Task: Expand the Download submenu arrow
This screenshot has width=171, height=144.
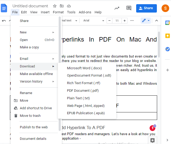Action: click(x=53, y=66)
